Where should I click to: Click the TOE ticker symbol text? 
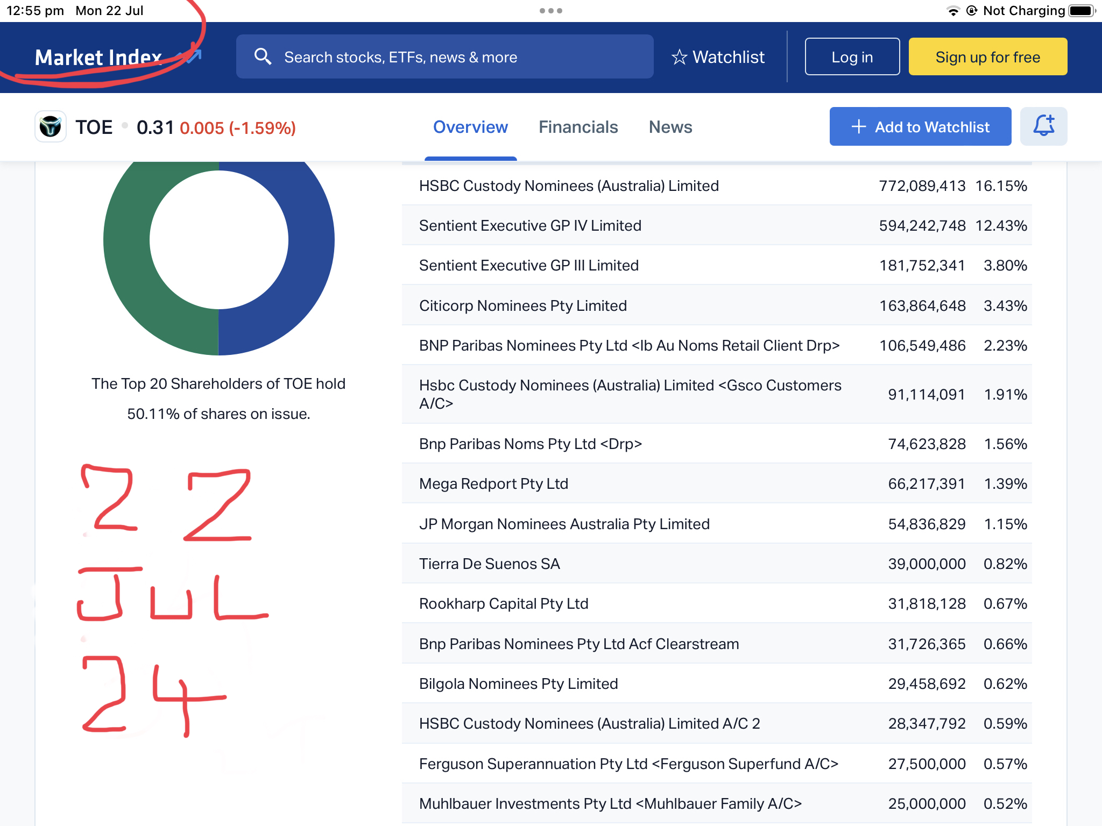click(94, 127)
